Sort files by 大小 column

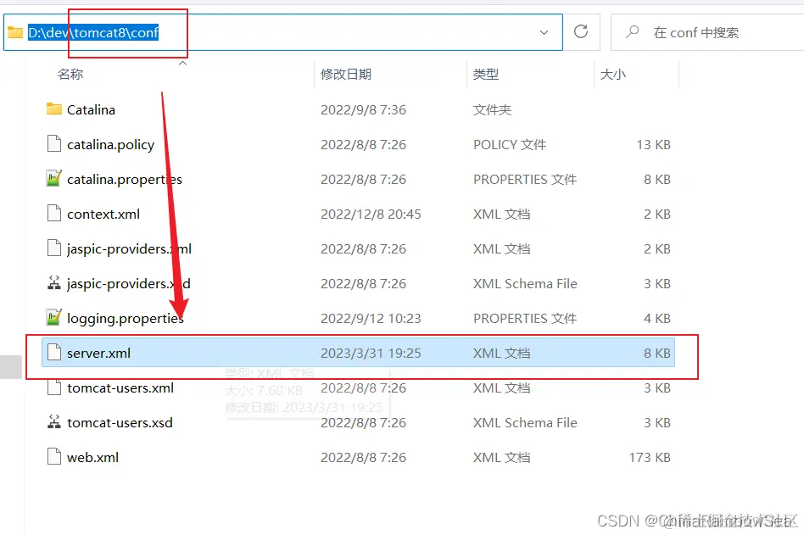(612, 75)
